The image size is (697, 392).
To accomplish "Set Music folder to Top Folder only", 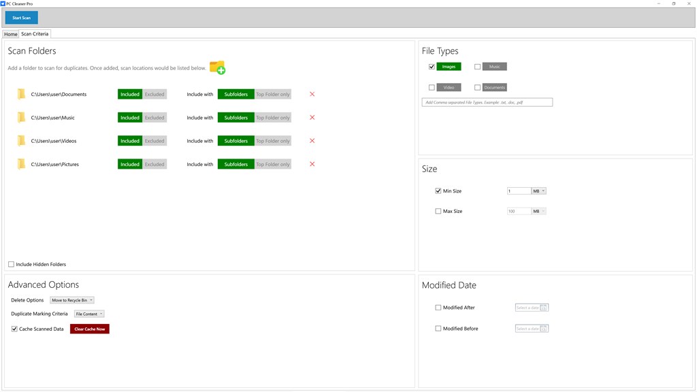I will click(273, 118).
